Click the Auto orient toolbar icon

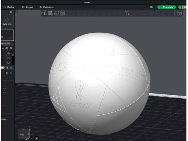tap(56, 13)
